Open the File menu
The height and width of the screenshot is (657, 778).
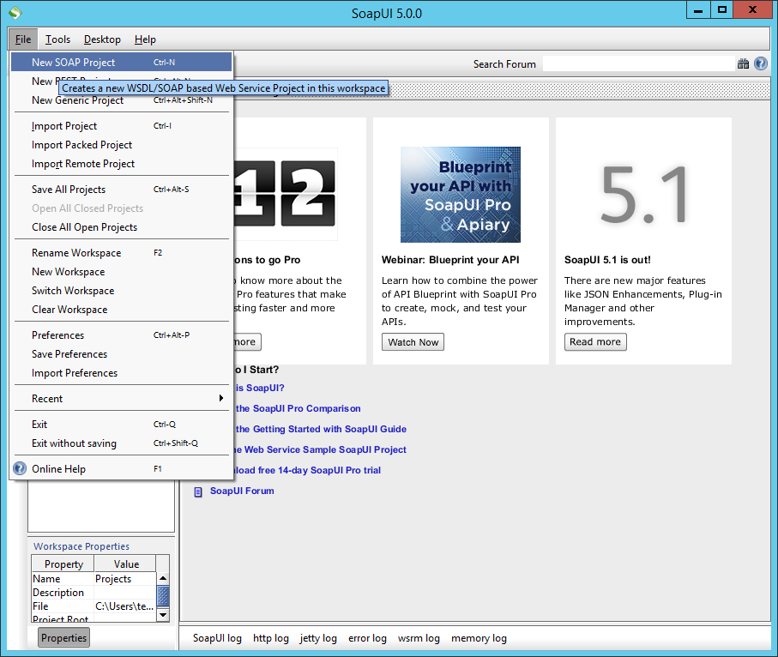(x=23, y=39)
